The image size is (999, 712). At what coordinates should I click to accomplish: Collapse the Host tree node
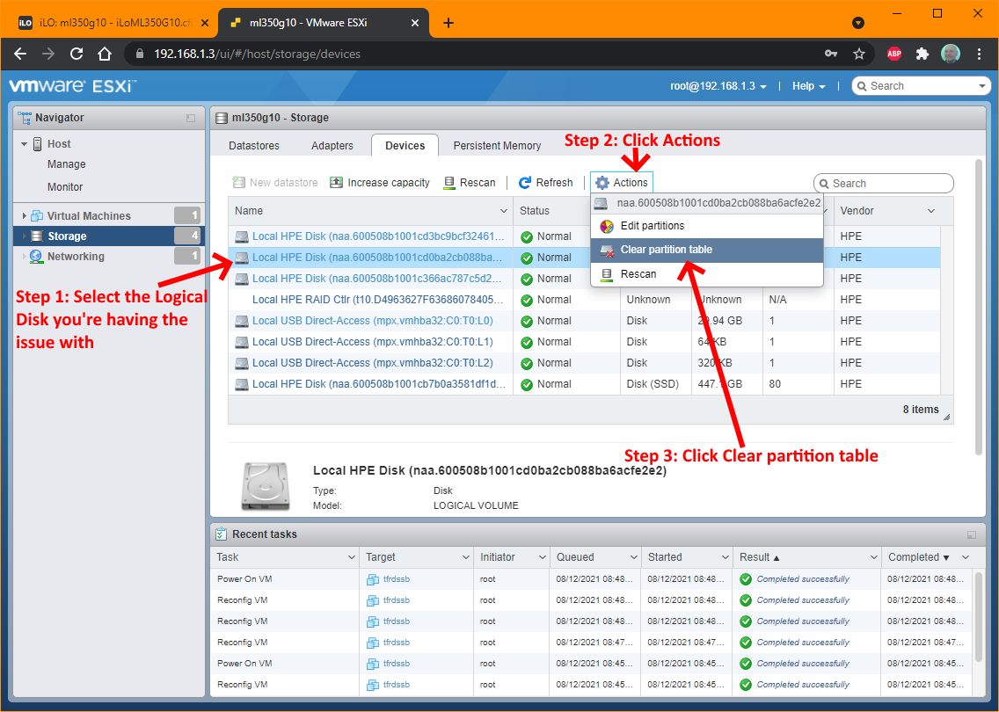pos(25,144)
